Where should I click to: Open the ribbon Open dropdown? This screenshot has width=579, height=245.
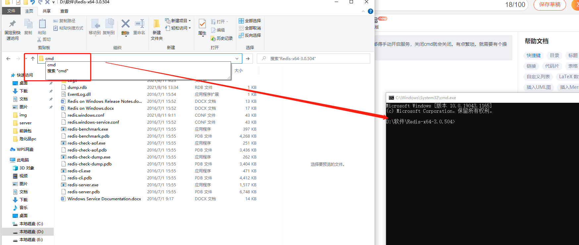[x=219, y=22]
